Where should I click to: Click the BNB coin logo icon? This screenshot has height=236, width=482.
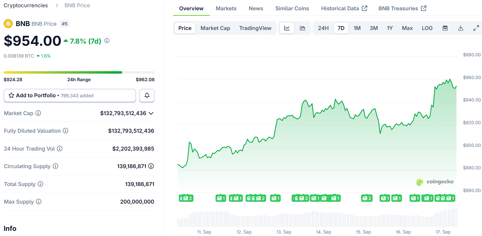click(8, 24)
